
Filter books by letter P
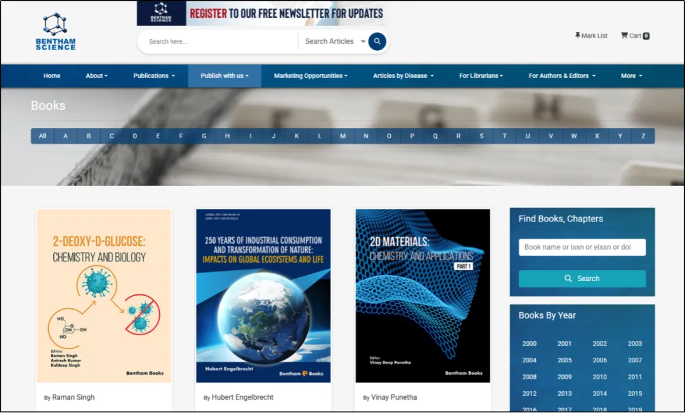[412, 136]
